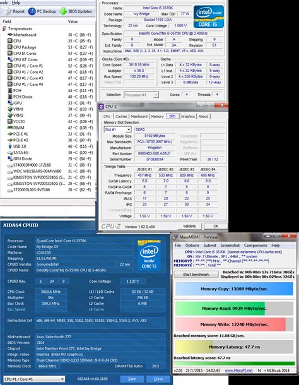Open the Options menu in MaxxMEM
This screenshot has width=299, height=385.
192,246
